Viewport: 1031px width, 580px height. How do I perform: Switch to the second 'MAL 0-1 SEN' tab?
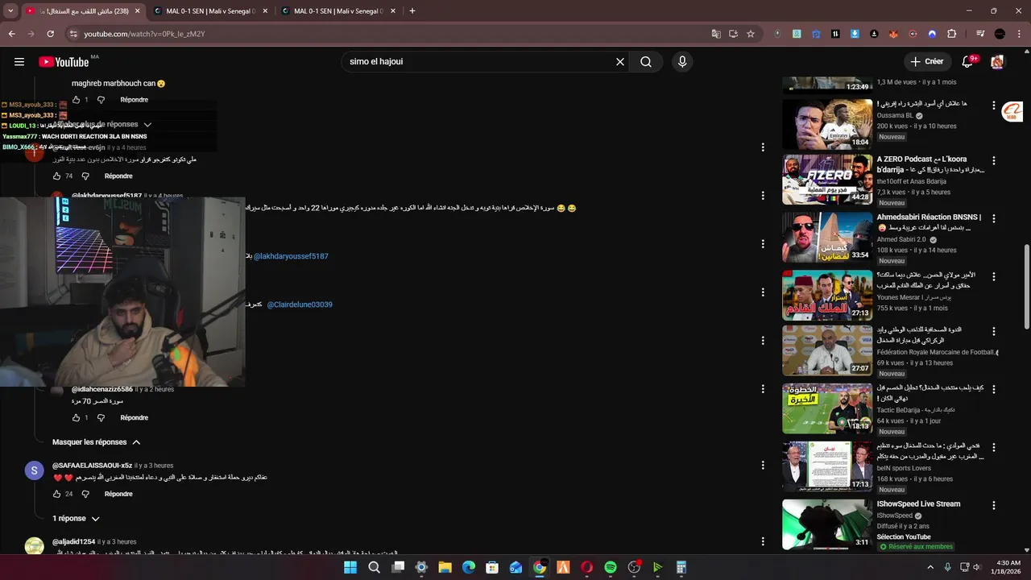211,11
